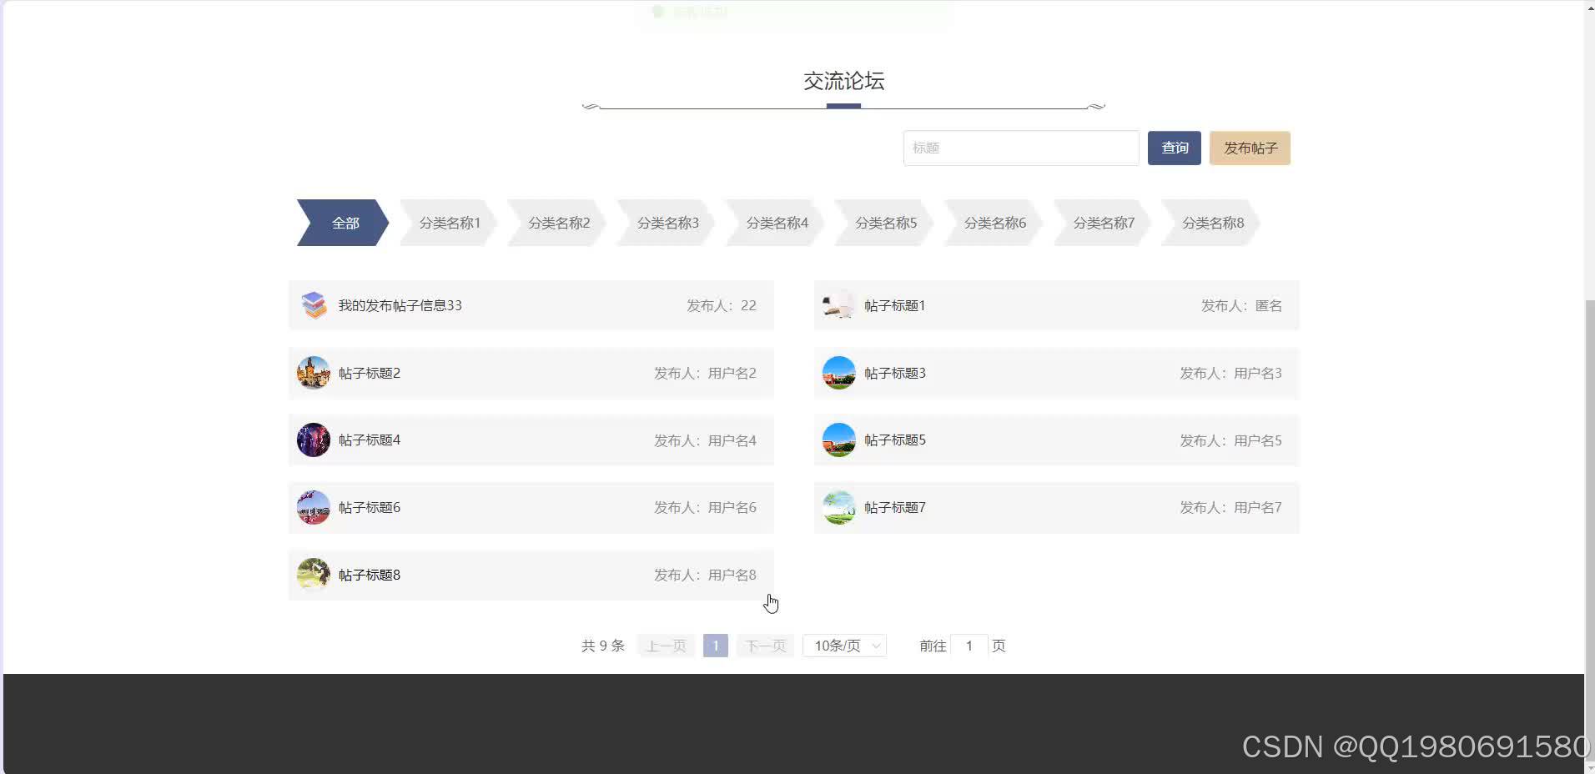1595x774 pixels.
Task: Click the avatar image of 帖子标题1
Action: click(x=838, y=305)
